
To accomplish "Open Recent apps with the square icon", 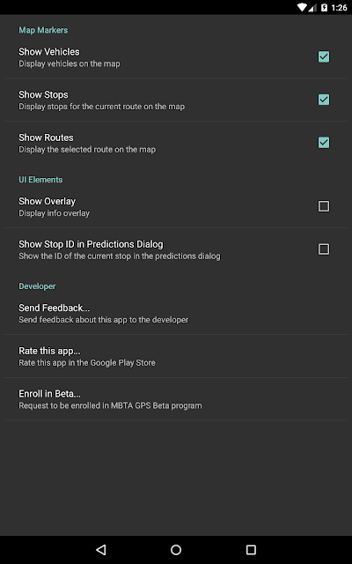I will [x=251, y=550].
